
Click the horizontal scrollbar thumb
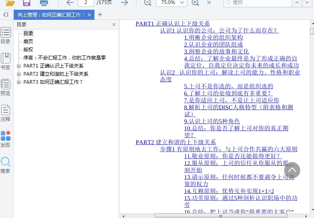click(x=220, y=216)
